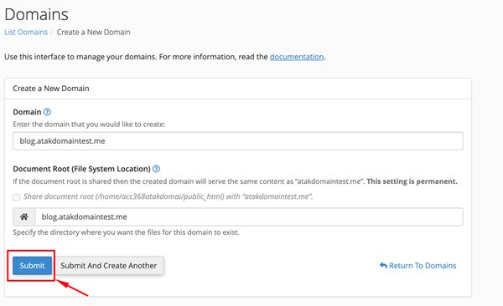Viewport: 503px width, 306px height.
Task: Click 'Enter the domain that you would like to create:' text
Action: tap(89, 125)
